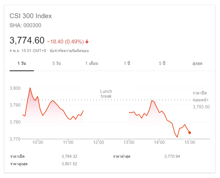Screen dimensions: 220x178
Task: Switch to the 5 วัน tab
Action: [x=57, y=64]
